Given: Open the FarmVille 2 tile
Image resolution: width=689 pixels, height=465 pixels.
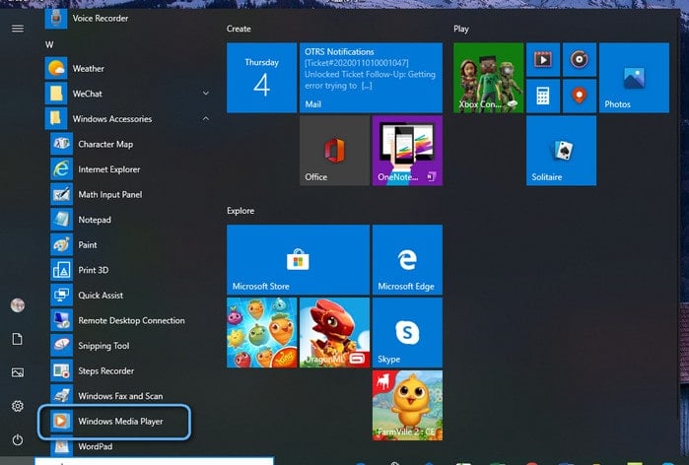Looking at the screenshot, I should (407, 405).
